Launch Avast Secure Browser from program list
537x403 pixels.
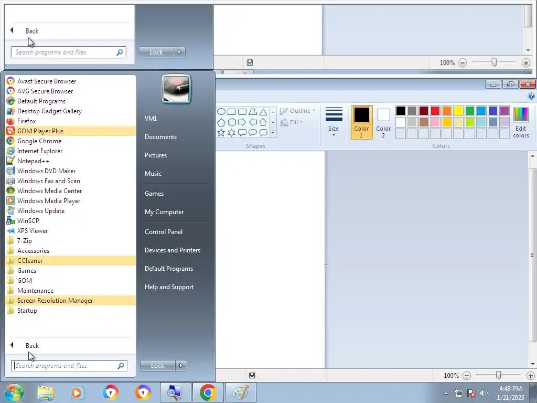tap(70, 81)
